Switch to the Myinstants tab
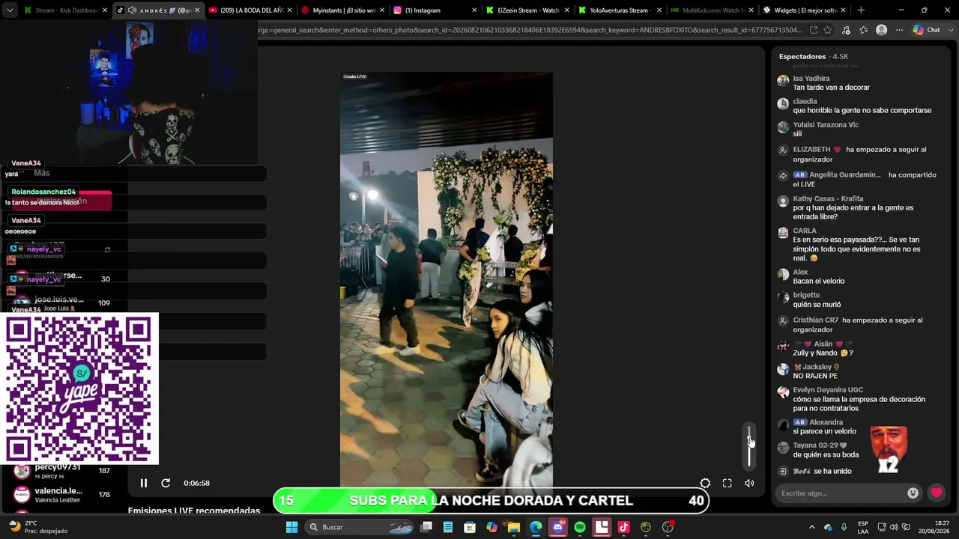 click(342, 10)
